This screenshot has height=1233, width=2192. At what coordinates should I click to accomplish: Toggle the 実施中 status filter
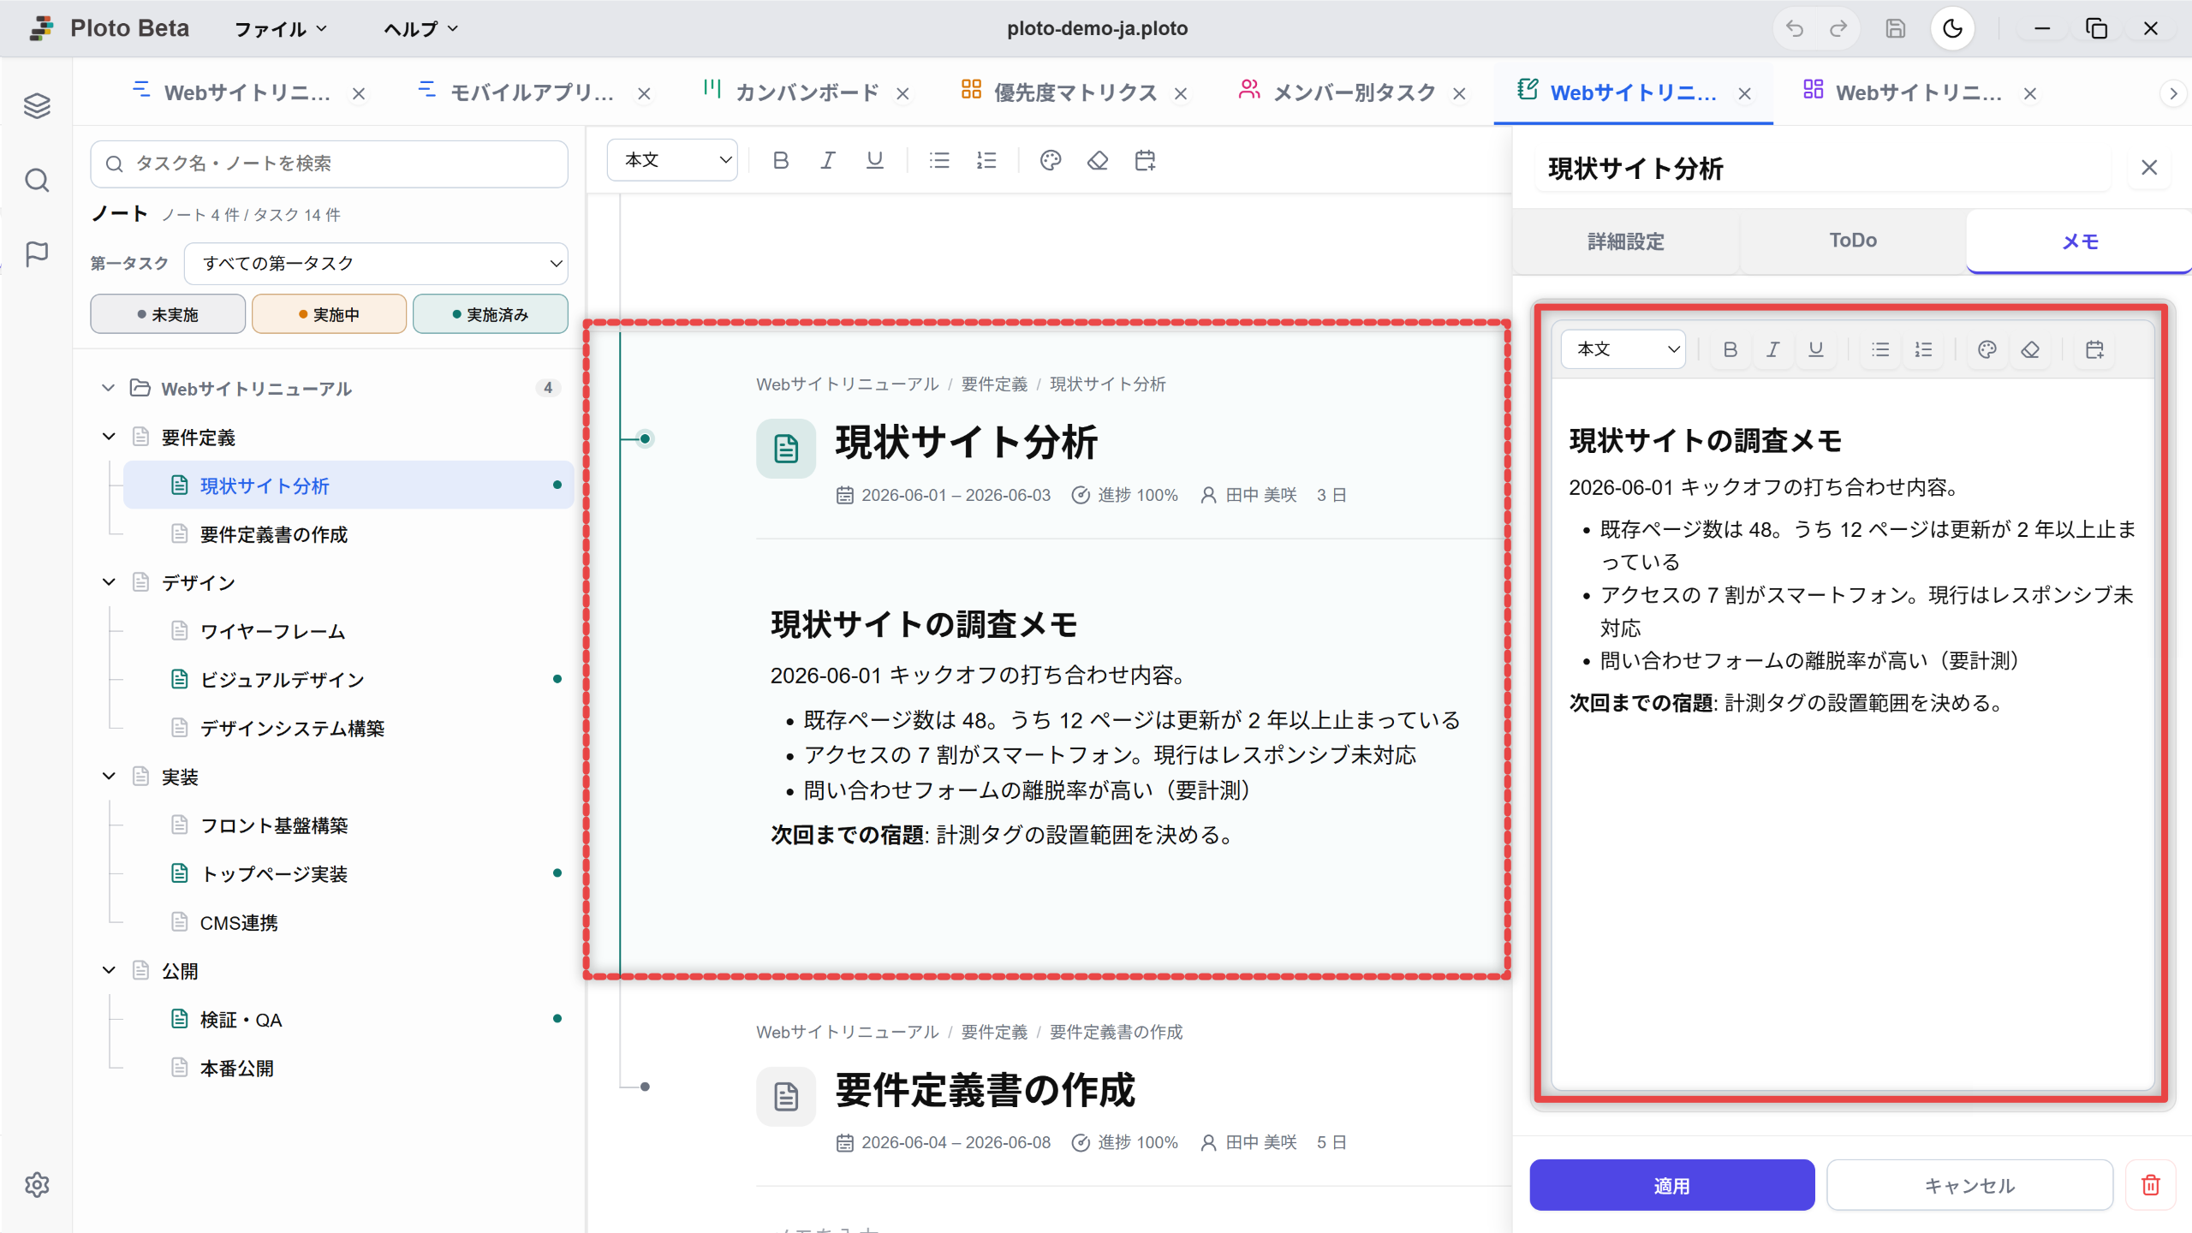[329, 314]
